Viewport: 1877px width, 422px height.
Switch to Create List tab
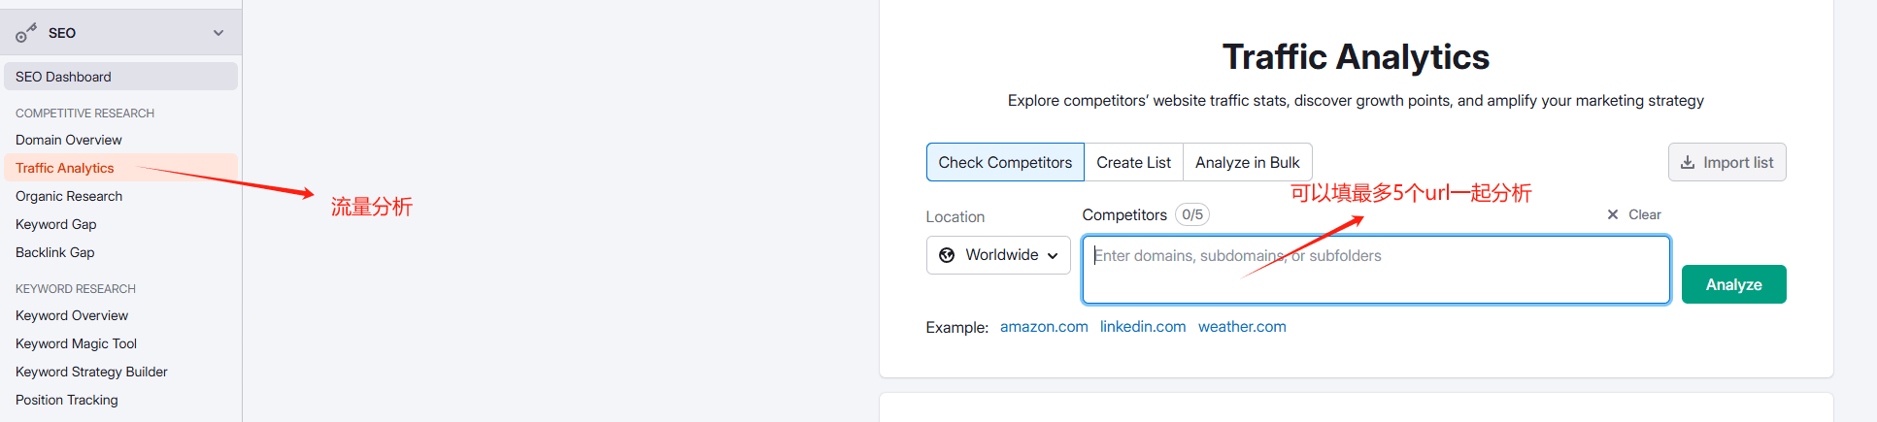[x=1133, y=162]
